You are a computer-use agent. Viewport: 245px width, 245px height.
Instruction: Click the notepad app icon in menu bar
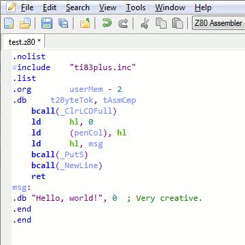pyautogui.click(x=11, y=7)
